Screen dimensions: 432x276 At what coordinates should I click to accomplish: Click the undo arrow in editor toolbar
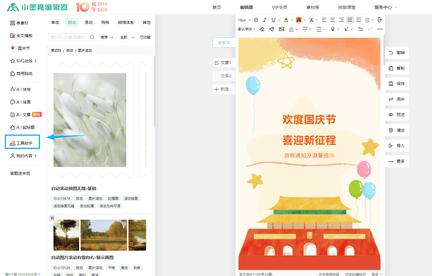click(x=360, y=29)
